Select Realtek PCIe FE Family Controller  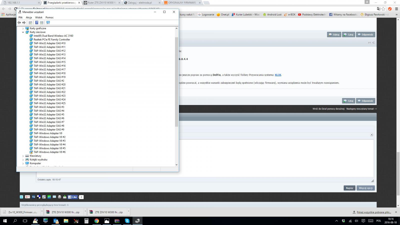52,39
